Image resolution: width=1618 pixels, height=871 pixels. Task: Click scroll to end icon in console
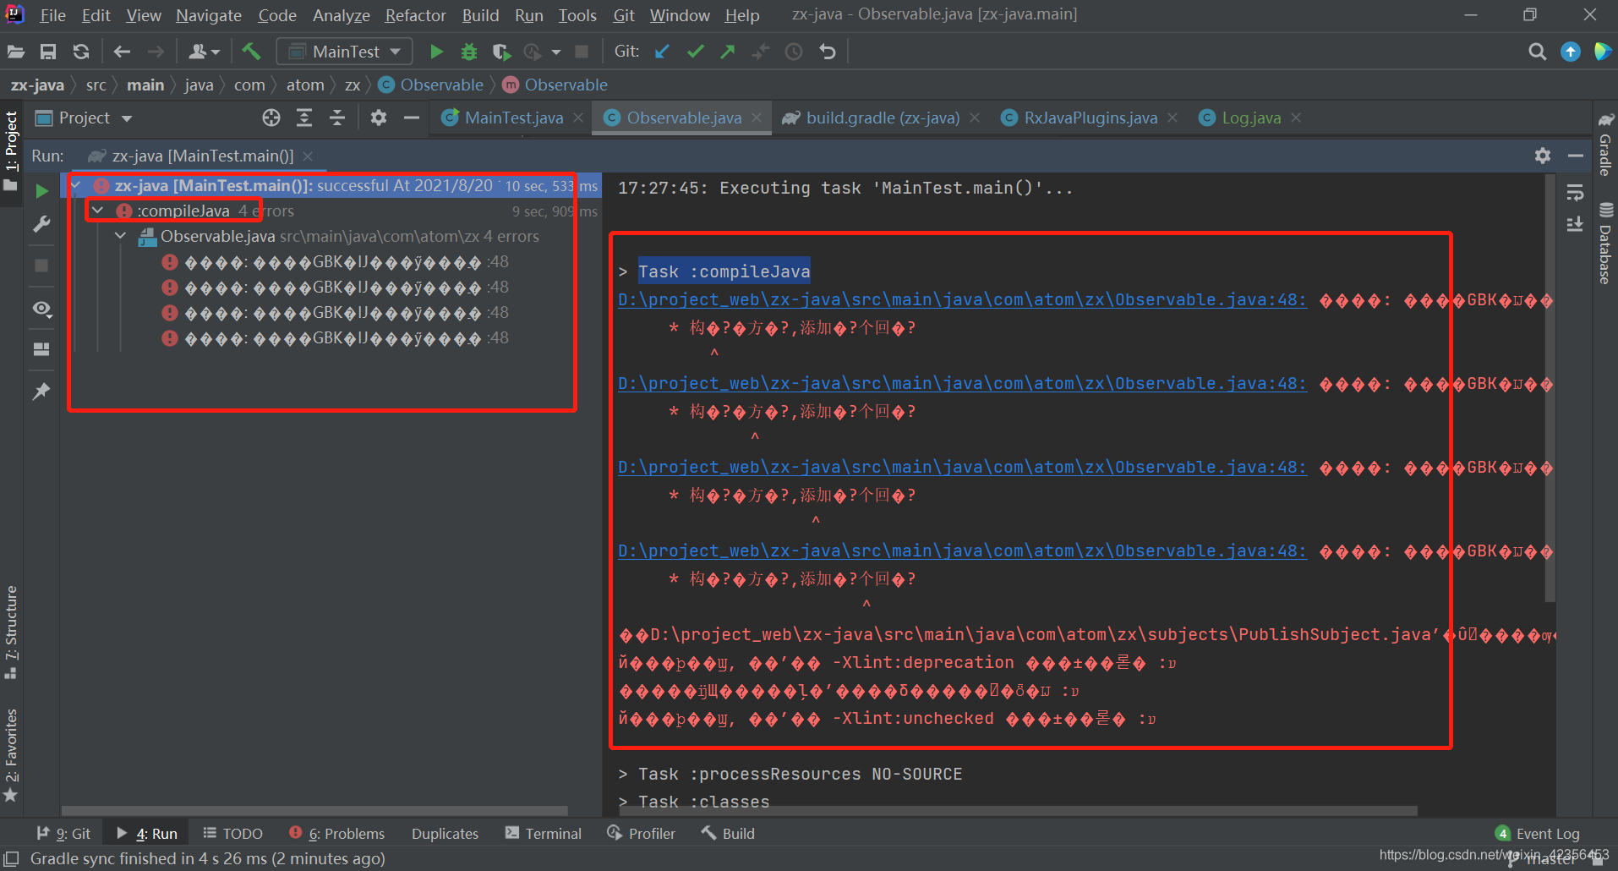(1575, 224)
